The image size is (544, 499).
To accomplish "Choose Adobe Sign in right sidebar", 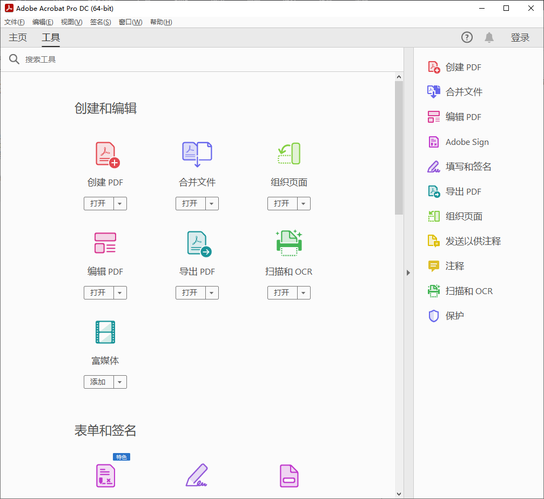I will [467, 142].
